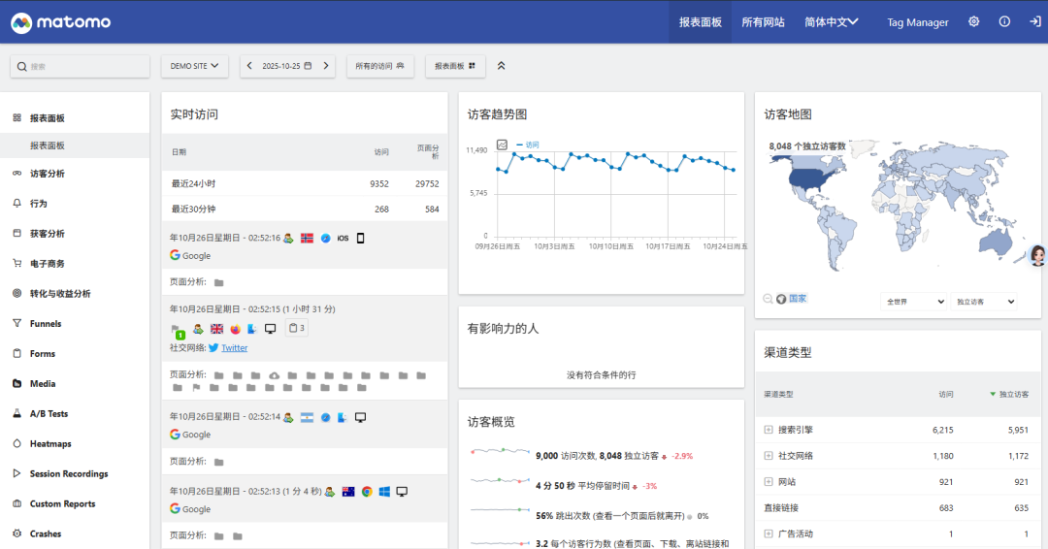The image size is (1048, 549).
Task: Collapse the top controls with double chevron
Action: pyautogui.click(x=501, y=66)
